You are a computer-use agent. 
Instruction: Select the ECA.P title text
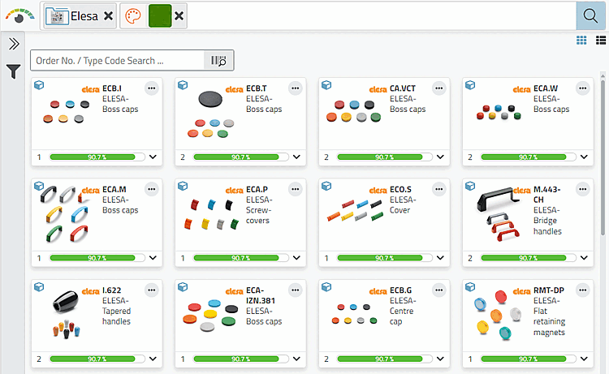tap(257, 189)
